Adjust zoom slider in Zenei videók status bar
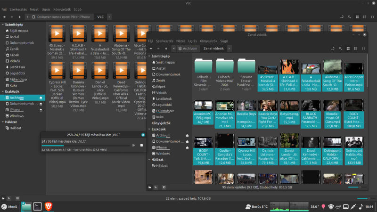Image resolution: width=377 pixels, height=212 pixels. point(357,187)
